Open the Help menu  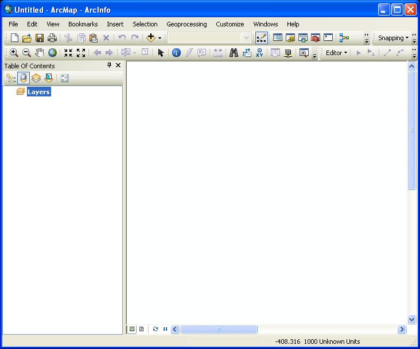293,24
